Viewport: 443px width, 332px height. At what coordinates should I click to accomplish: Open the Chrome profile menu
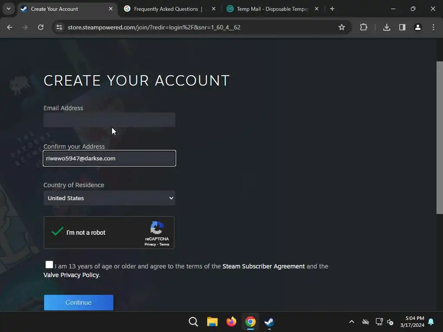tap(417, 27)
